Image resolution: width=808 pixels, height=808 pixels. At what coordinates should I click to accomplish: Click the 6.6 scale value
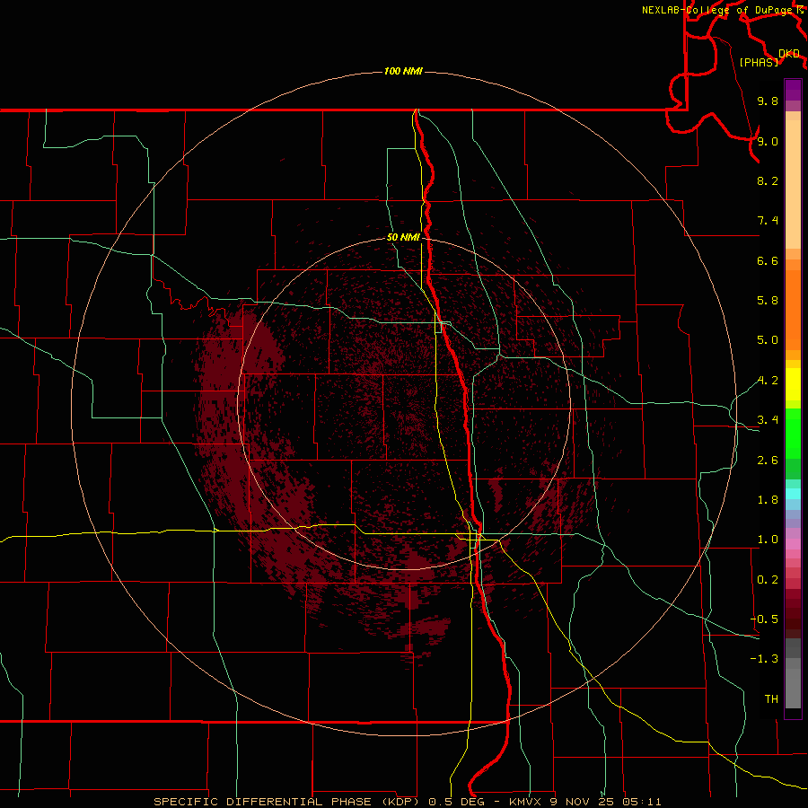pyautogui.click(x=768, y=260)
